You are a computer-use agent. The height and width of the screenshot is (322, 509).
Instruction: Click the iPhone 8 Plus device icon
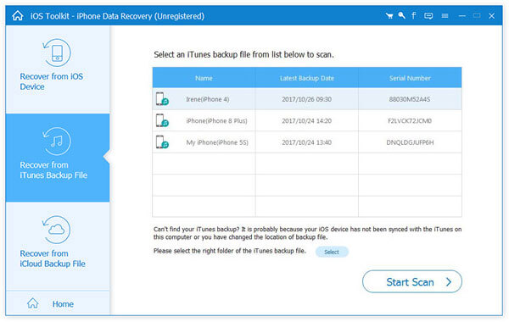coord(162,120)
